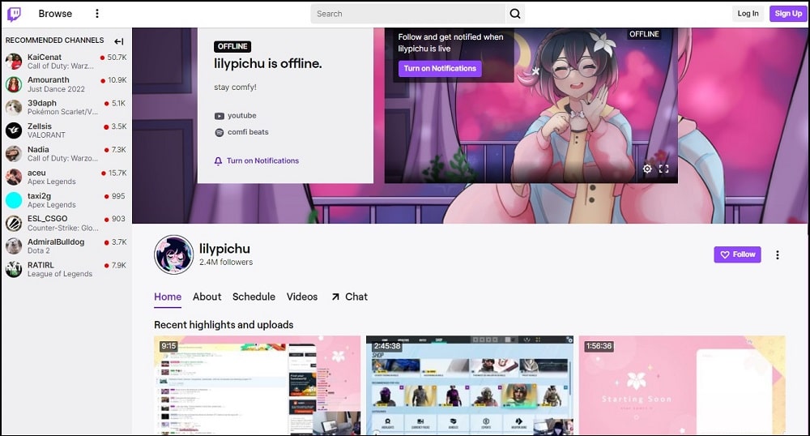Click the RATIRL channel name
The image size is (810, 436).
40,266
